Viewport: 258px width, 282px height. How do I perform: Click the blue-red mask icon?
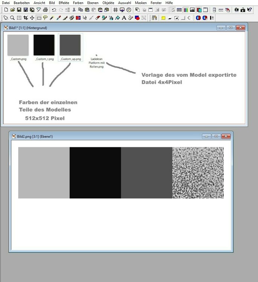pyautogui.click(x=198, y=18)
